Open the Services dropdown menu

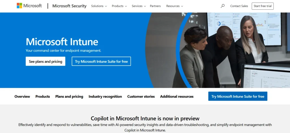tap(138, 6)
